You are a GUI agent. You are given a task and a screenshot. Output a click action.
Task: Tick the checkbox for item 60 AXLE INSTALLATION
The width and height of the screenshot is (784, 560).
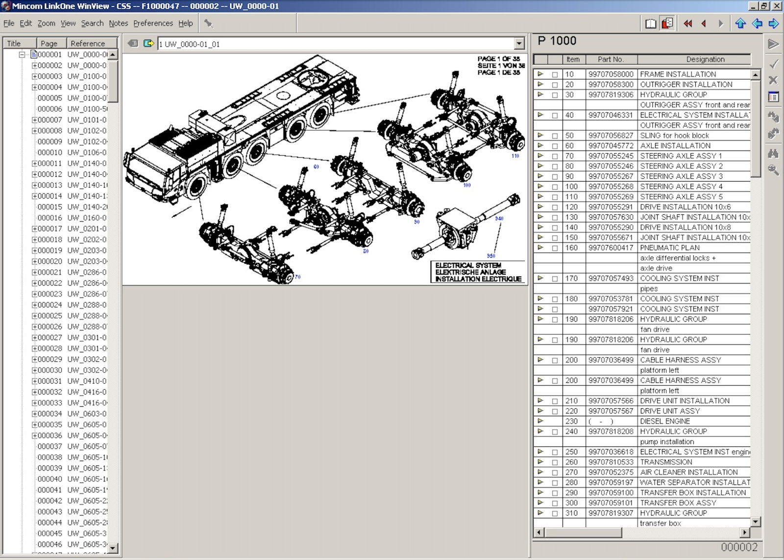[555, 146]
